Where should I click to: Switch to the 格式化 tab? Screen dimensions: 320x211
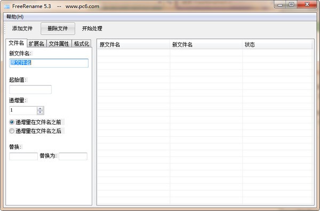coord(82,44)
